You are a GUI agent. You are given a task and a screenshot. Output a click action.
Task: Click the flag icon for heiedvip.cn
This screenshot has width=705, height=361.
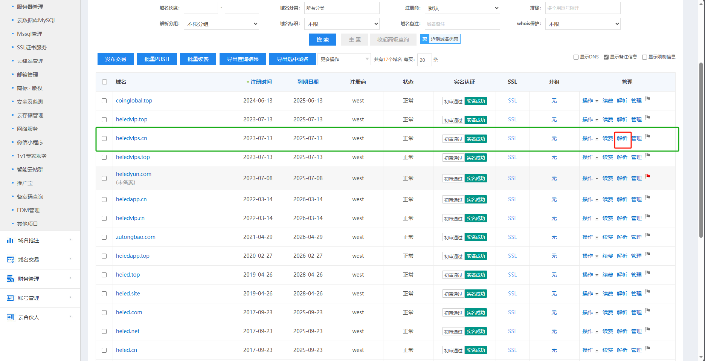(648, 216)
